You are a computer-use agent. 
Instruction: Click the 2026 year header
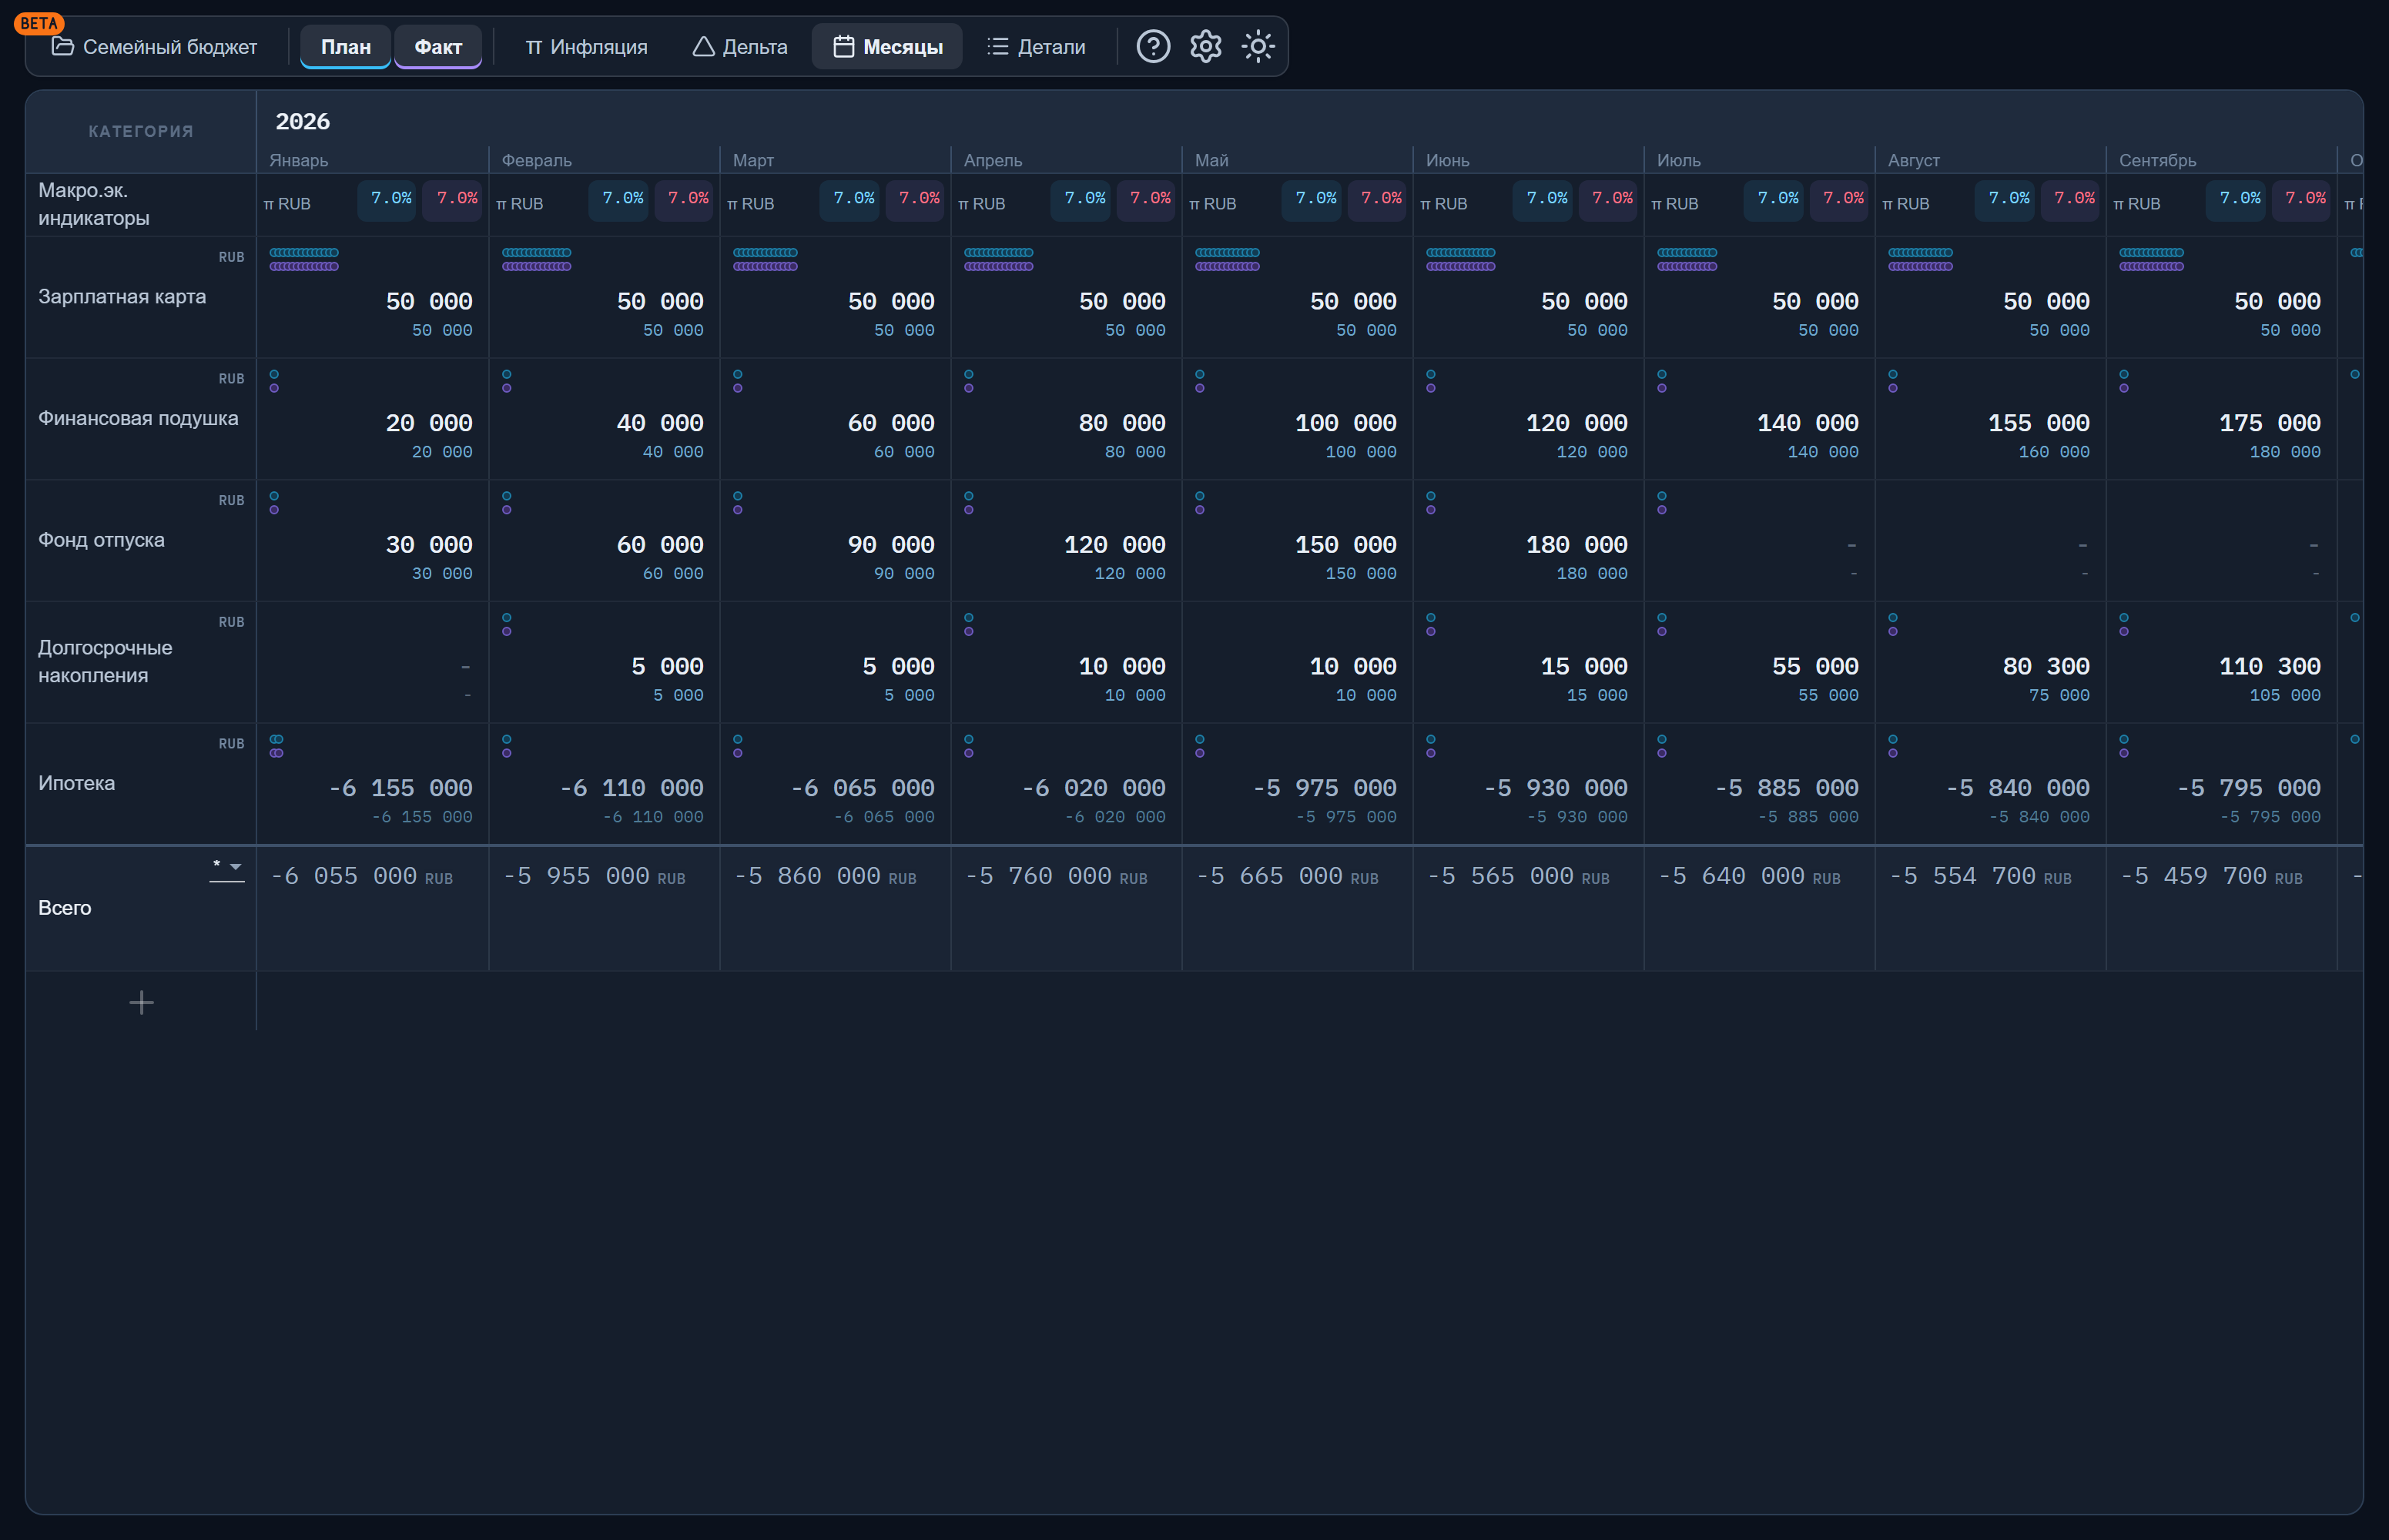pos(302,121)
